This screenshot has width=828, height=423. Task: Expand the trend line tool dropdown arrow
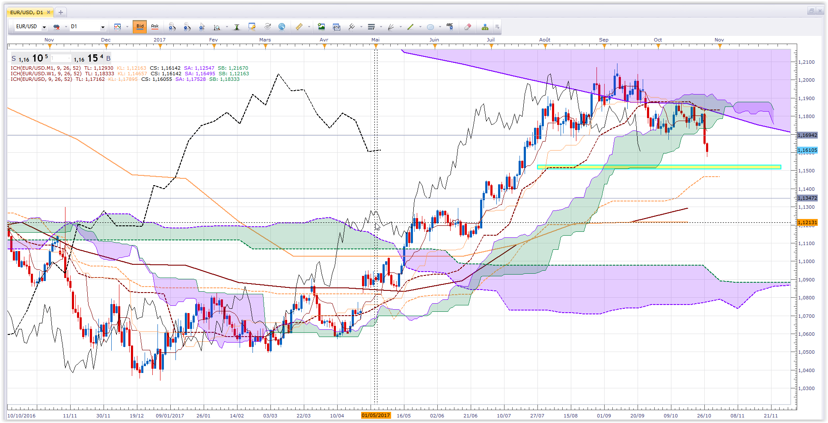pos(420,27)
